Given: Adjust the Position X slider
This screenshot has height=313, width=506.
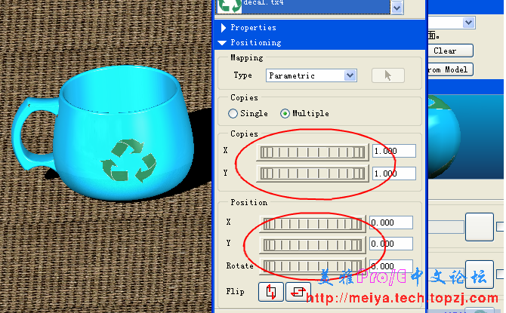Looking at the screenshot, I should tap(313, 224).
